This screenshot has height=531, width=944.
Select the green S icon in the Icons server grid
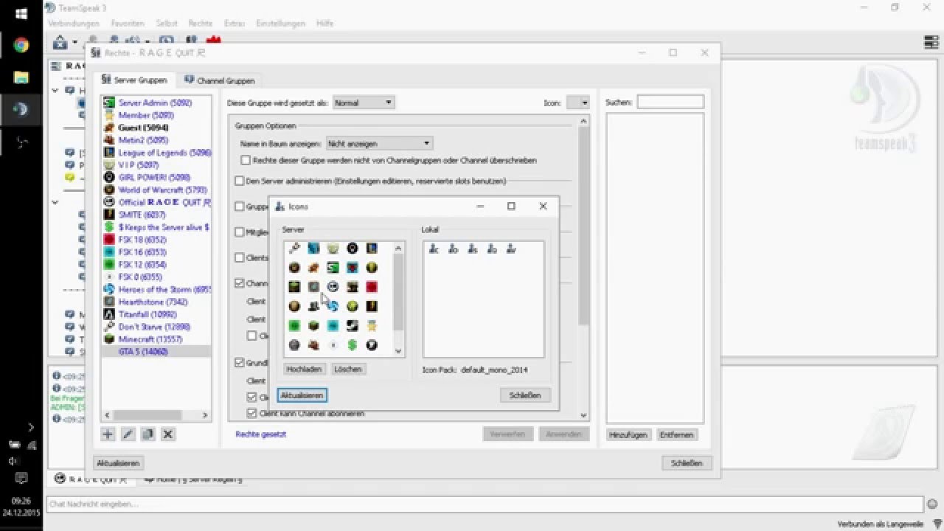333,268
